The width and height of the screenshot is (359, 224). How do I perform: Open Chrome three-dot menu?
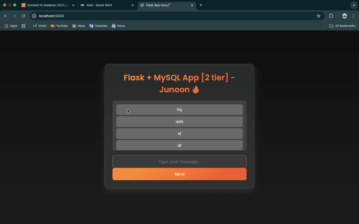click(354, 16)
